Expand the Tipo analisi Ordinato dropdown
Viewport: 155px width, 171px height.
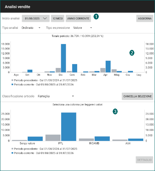pyautogui.click(x=31, y=28)
